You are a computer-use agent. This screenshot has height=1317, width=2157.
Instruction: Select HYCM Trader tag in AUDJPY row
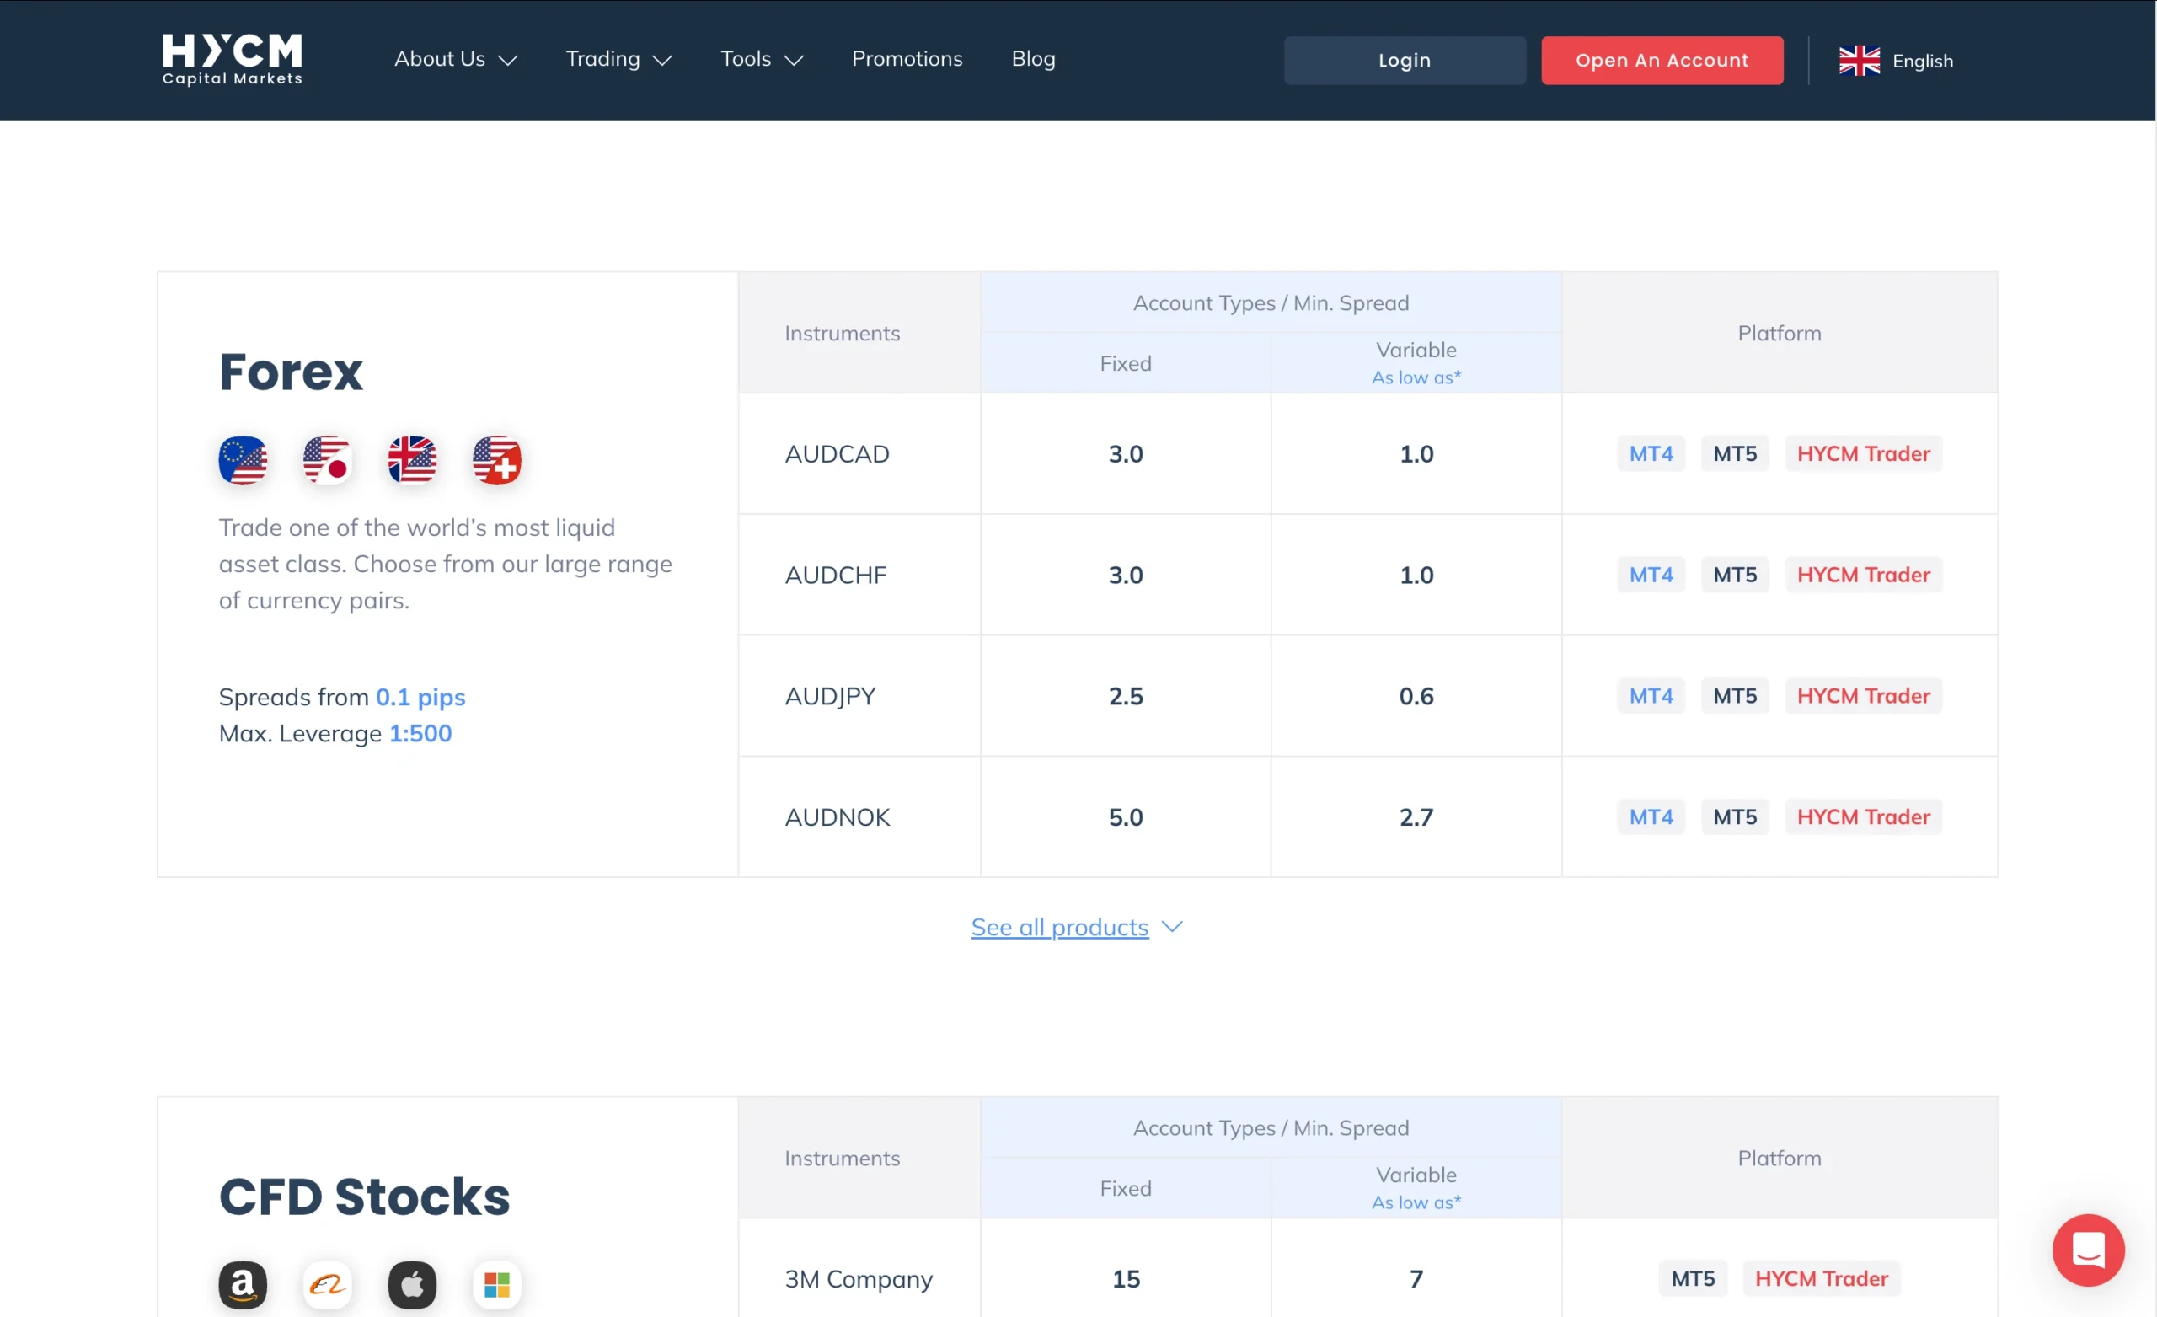1863,695
